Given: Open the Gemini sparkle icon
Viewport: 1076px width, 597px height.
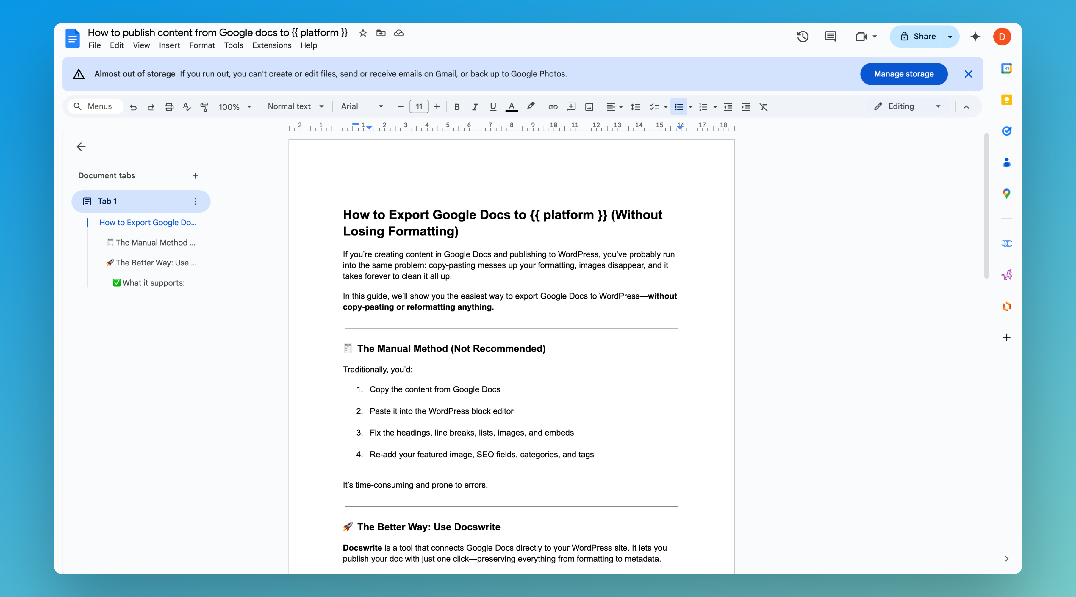Looking at the screenshot, I should 975,37.
